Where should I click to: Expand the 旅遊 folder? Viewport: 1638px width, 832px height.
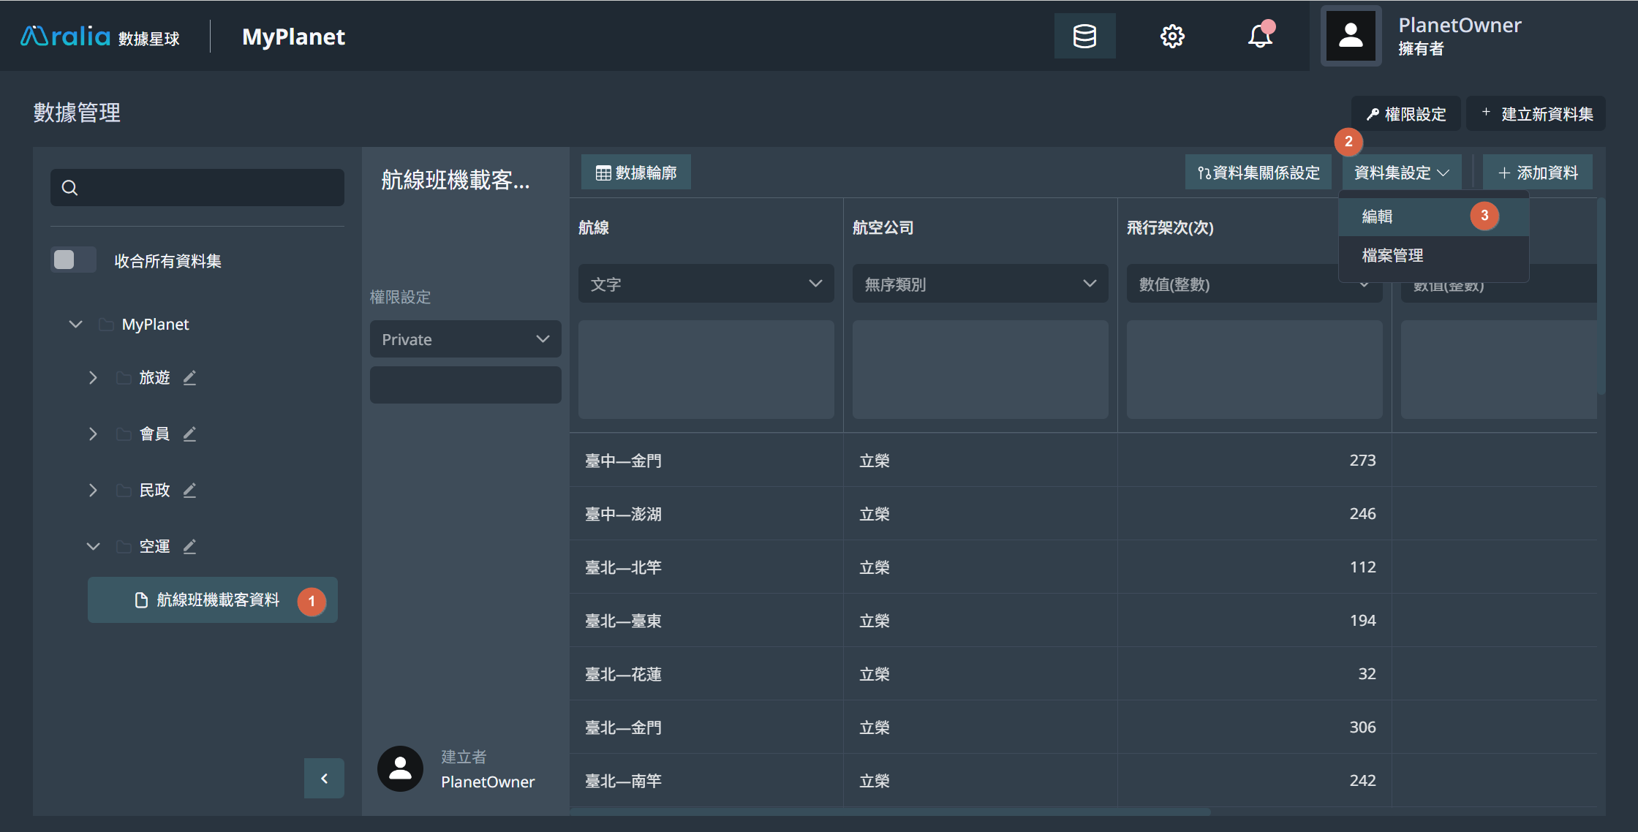[93, 378]
